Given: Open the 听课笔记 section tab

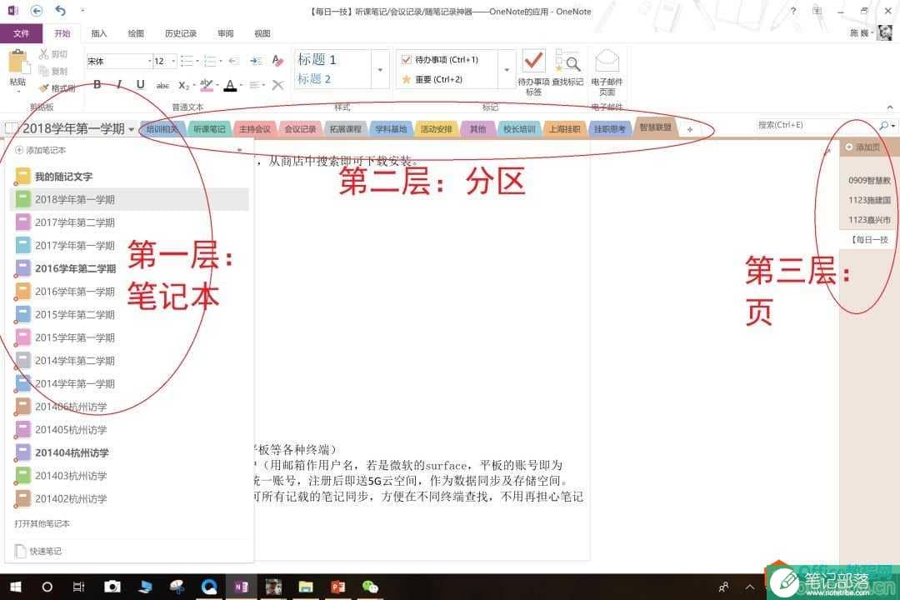Looking at the screenshot, I should 209,129.
